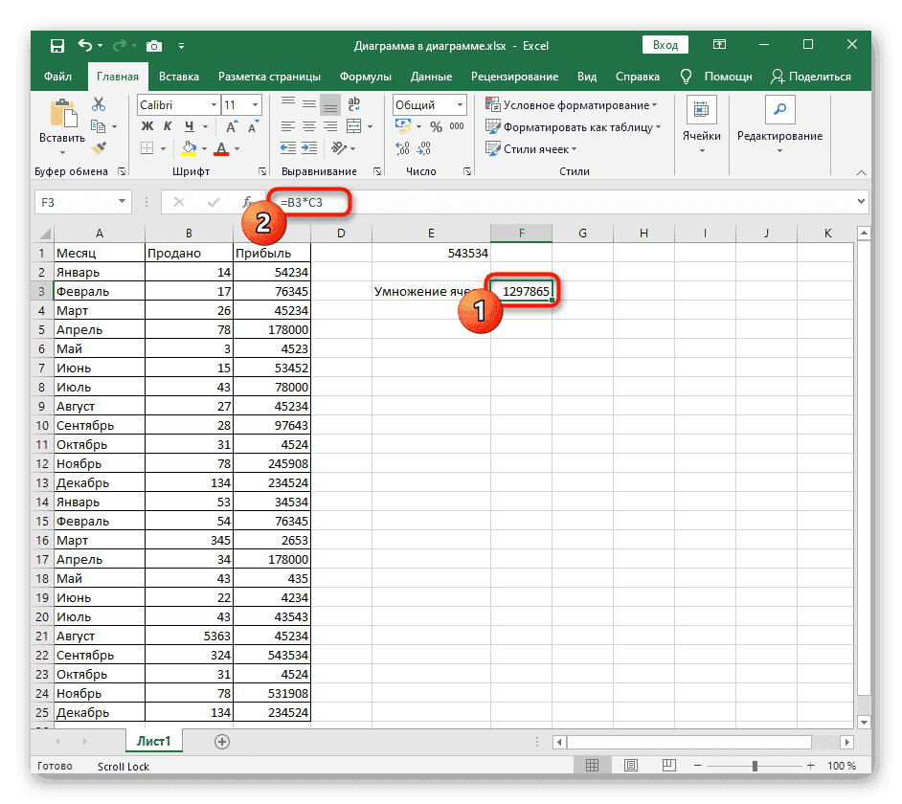The image size is (902, 804).
Task: Select the red Font Color swatch
Action: tap(219, 151)
